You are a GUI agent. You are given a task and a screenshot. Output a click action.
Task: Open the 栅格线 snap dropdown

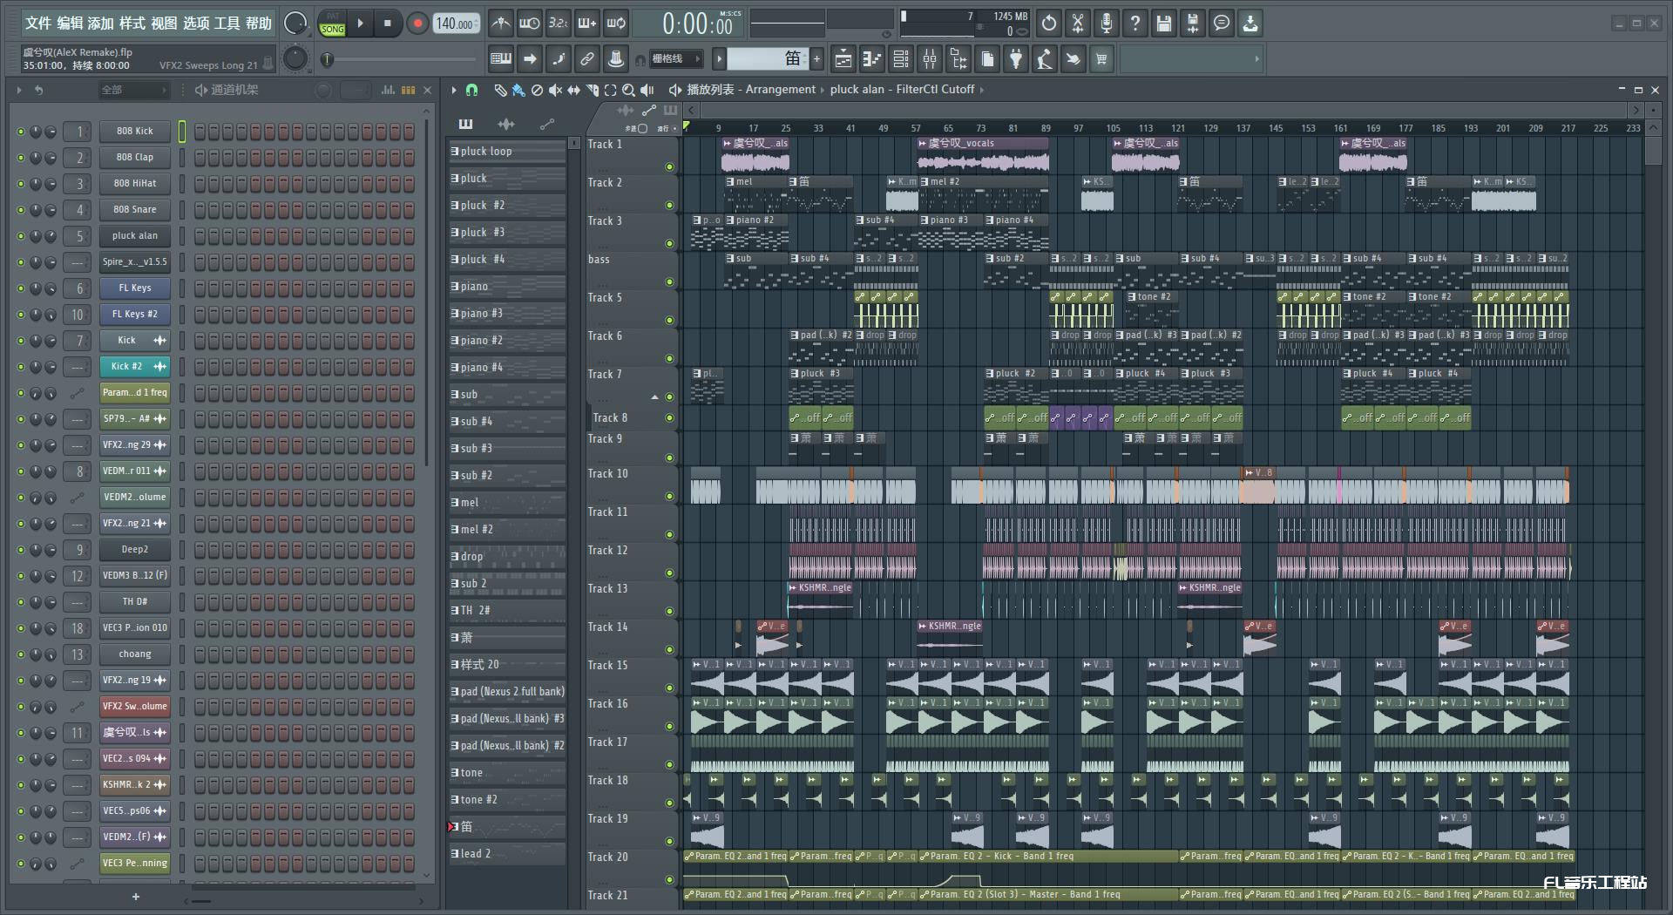tap(676, 59)
